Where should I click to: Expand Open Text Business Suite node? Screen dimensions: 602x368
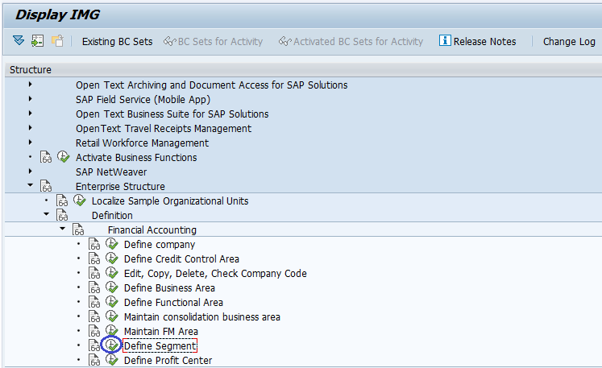tap(31, 114)
